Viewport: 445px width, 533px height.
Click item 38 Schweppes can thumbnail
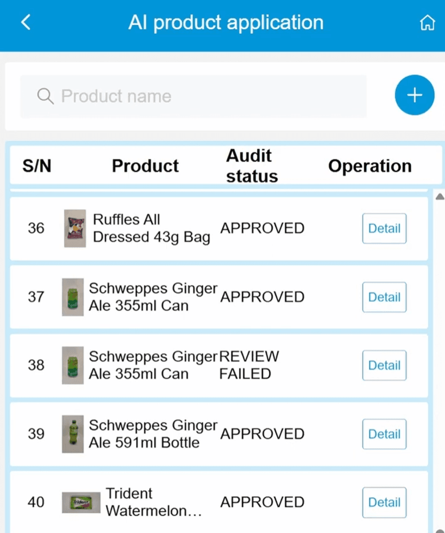coord(73,365)
